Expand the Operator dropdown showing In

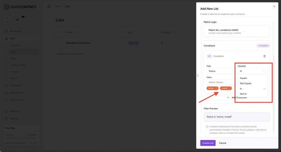(252, 71)
